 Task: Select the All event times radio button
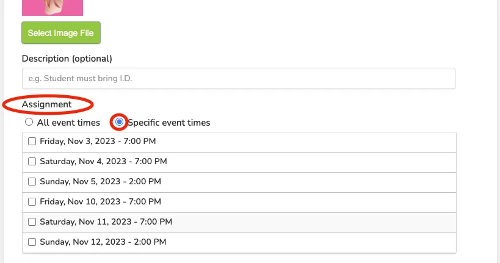[29, 122]
